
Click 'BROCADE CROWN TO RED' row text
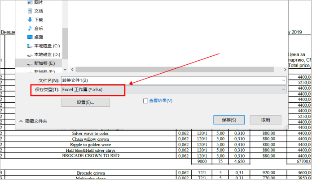(x=91, y=155)
